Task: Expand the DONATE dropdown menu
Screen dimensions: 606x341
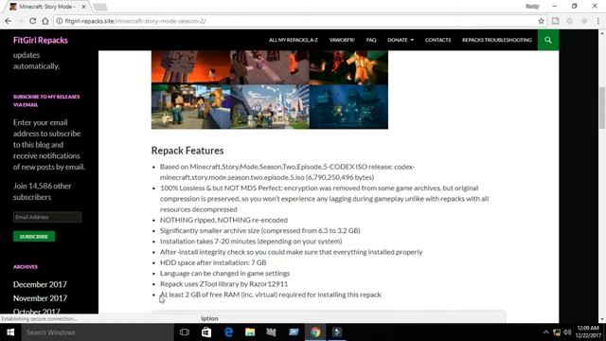Action: tap(401, 40)
